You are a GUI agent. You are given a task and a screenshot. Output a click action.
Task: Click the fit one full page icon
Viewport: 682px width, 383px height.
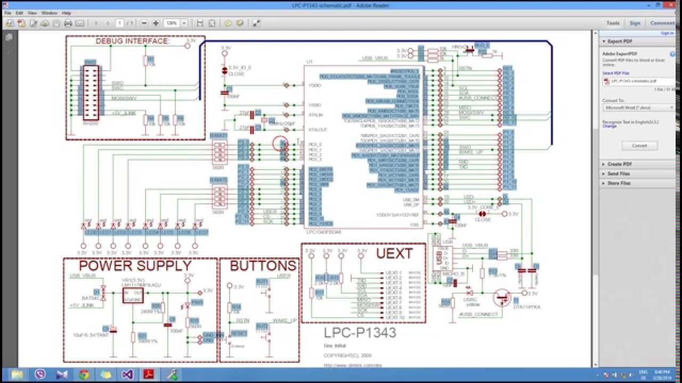coord(212,23)
